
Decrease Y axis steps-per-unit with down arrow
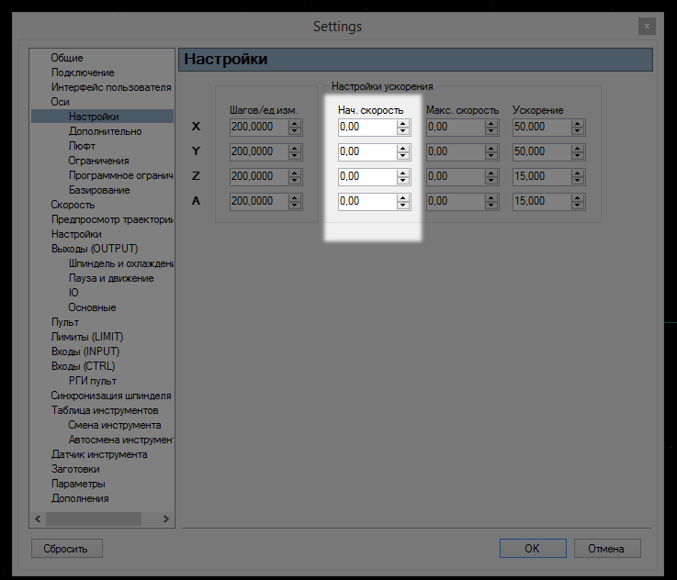tap(295, 156)
